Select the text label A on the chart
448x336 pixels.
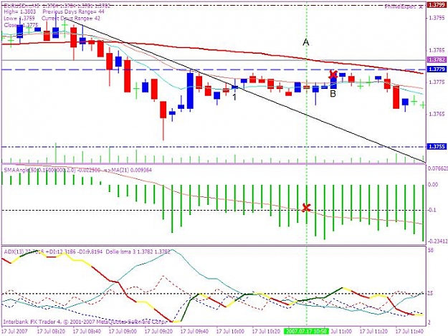(305, 42)
